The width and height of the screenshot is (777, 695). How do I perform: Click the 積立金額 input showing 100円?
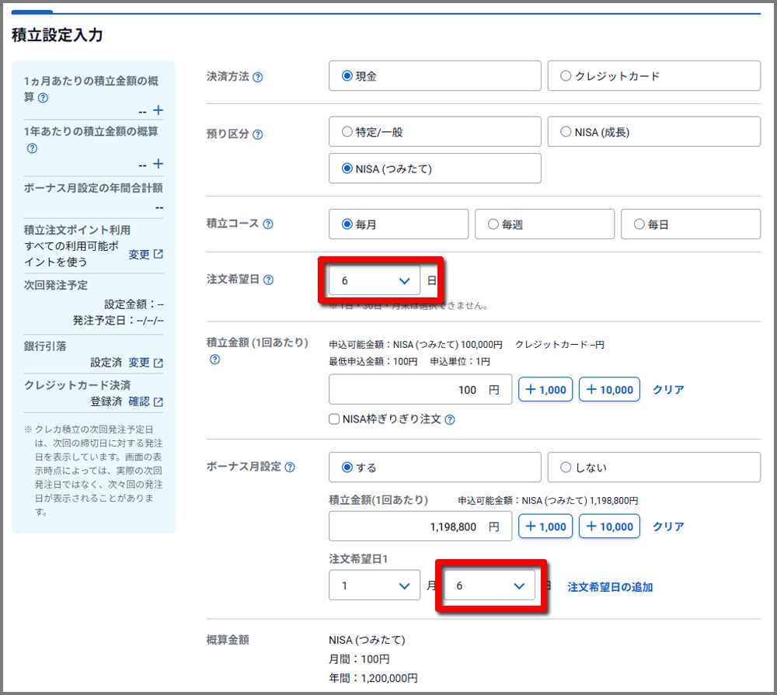[x=420, y=389]
